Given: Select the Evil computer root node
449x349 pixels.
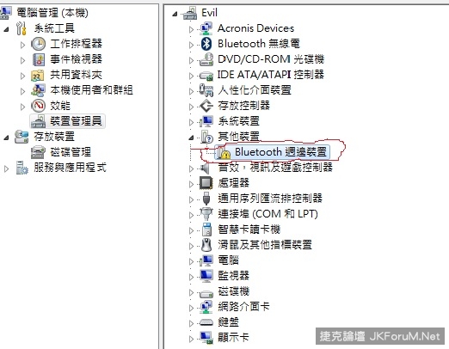Looking at the screenshot, I should 200,13.
